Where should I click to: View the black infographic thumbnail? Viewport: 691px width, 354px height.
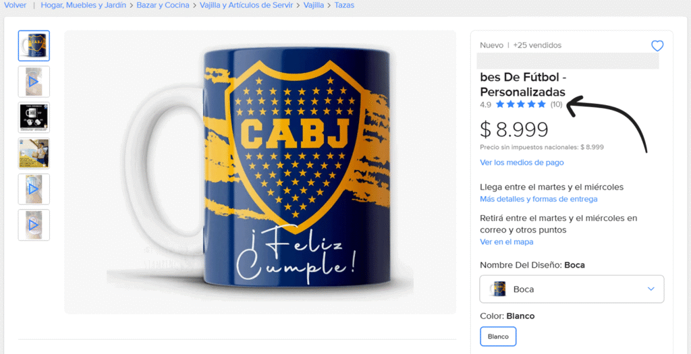pyautogui.click(x=34, y=117)
